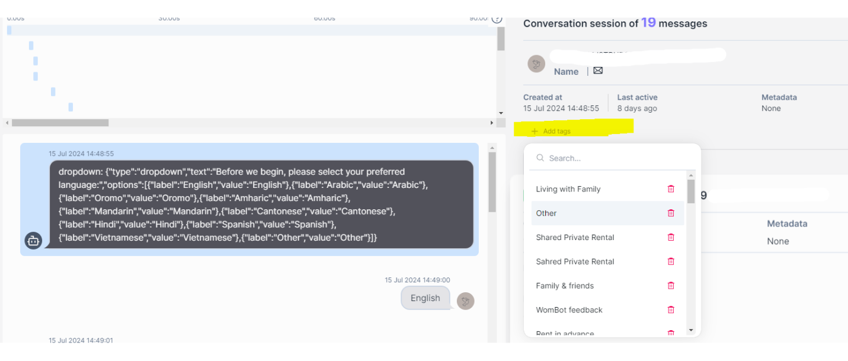The height and width of the screenshot is (361, 848).
Task: Delete the misspelled 'Sahred Private Rental' tag
Action: [x=671, y=261]
